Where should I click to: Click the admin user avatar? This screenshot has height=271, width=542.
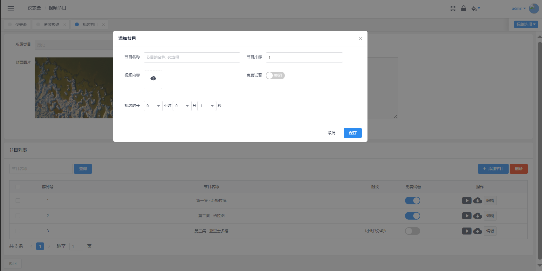pos(534,9)
